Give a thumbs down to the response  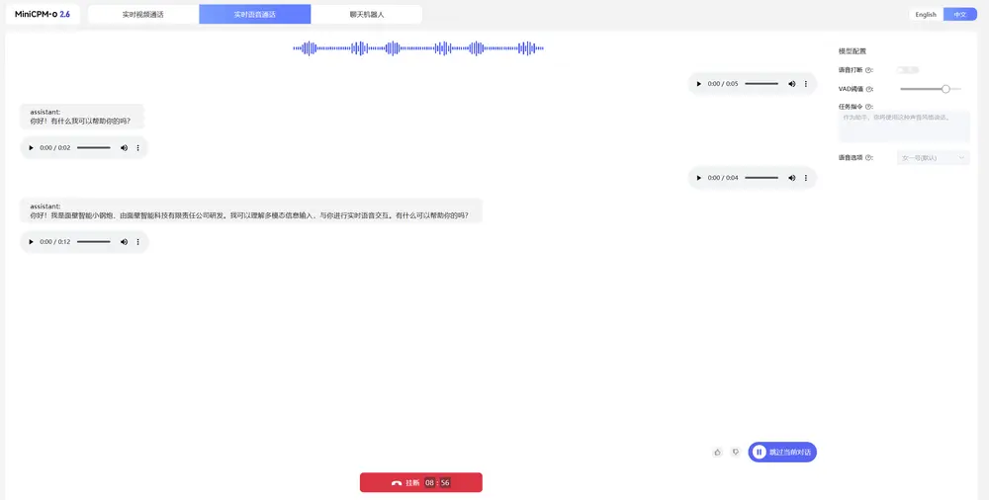[736, 453]
